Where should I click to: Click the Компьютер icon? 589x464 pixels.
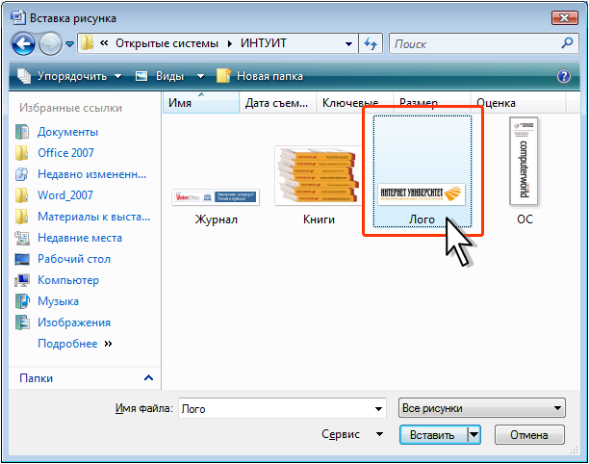[x=22, y=280]
